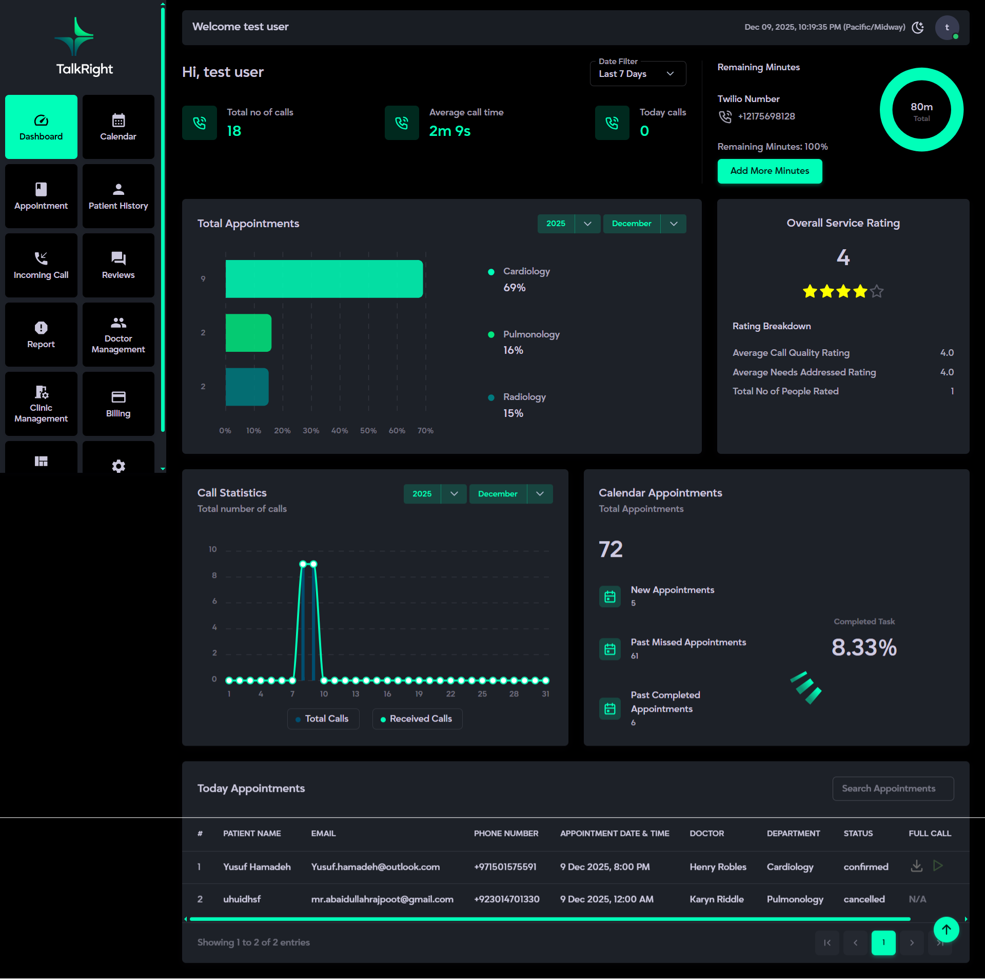
Task: Open Incoming Call page
Action: click(41, 265)
